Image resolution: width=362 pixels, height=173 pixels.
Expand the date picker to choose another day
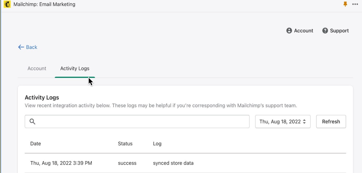pos(283,121)
